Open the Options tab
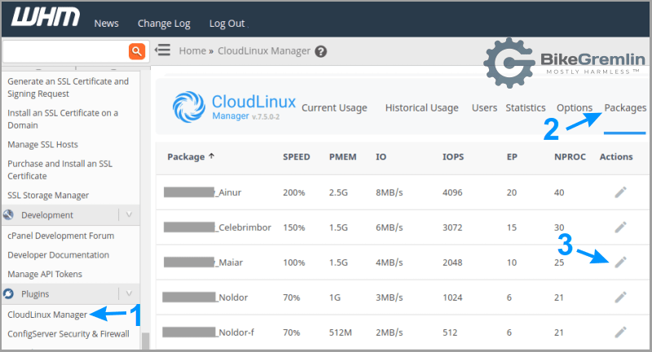This screenshot has height=352, width=652. (x=575, y=108)
